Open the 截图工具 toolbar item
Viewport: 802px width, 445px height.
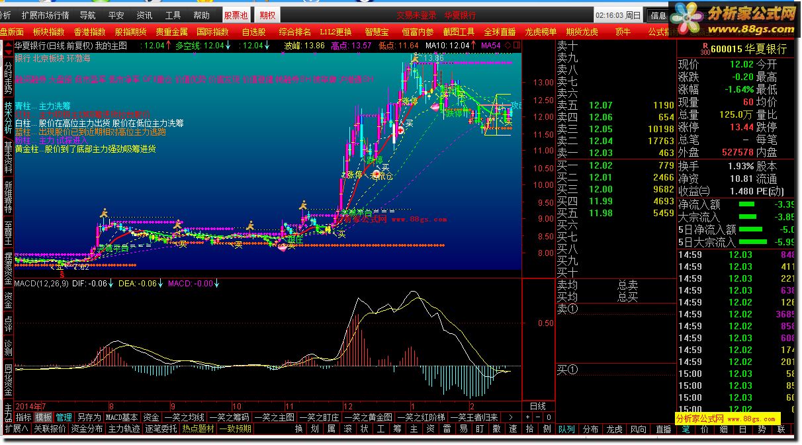pos(459,32)
